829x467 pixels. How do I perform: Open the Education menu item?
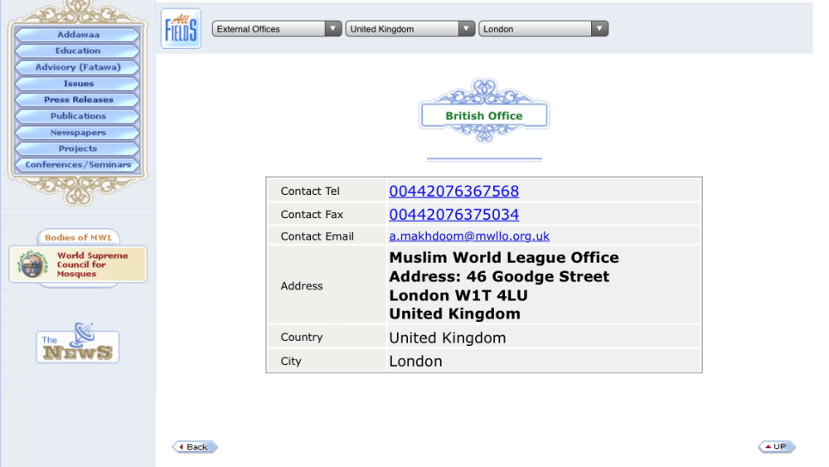(x=78, y=51)
